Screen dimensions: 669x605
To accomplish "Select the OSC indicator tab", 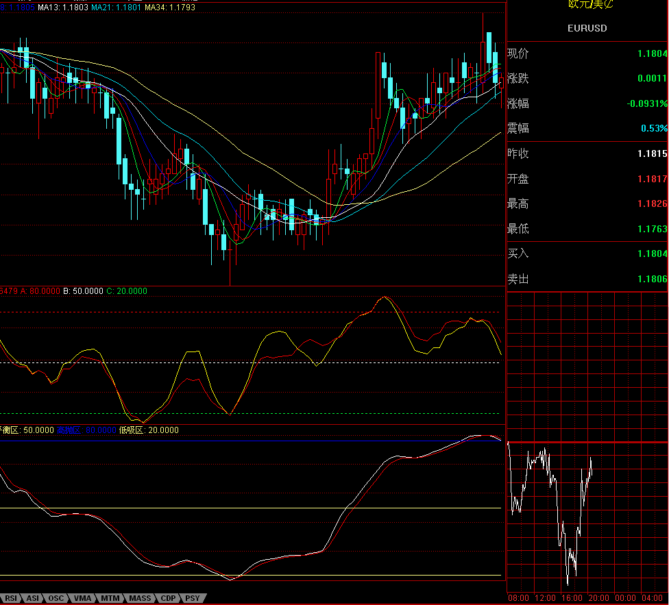I will click(56, 598).
